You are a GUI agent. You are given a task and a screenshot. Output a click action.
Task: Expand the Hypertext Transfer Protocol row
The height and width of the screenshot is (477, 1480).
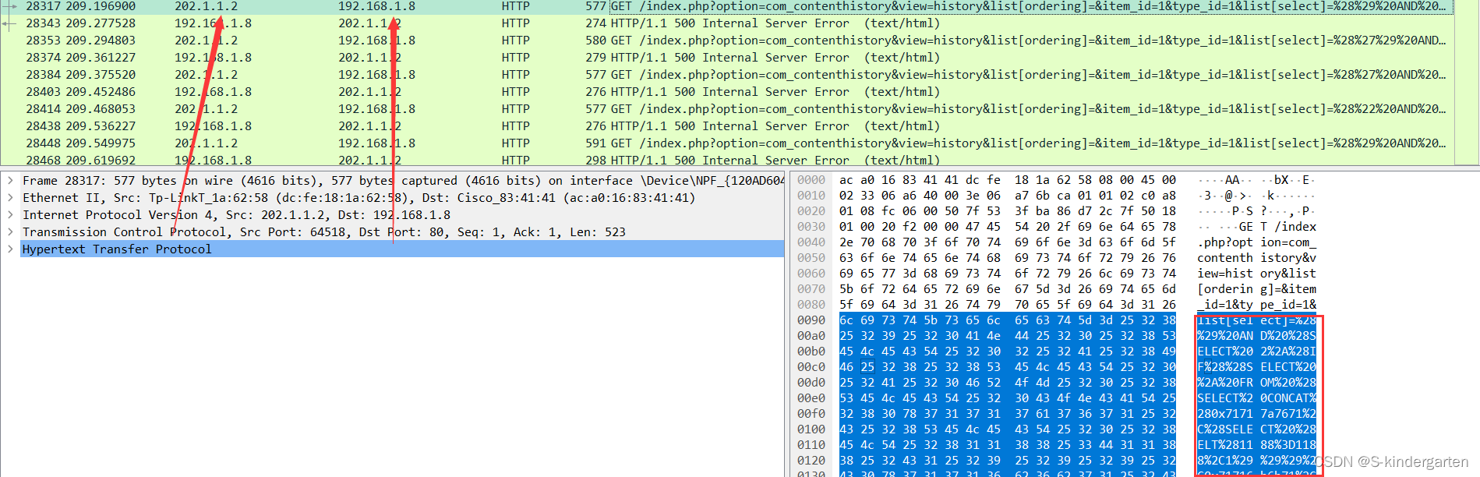coord(10,249)
